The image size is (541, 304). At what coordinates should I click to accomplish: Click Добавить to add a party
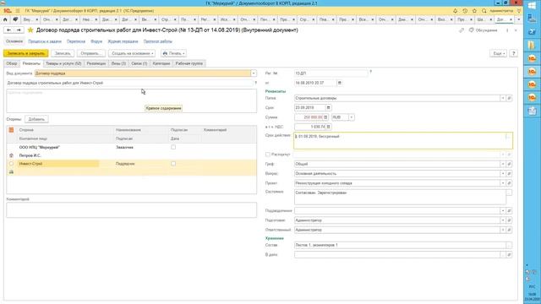pos(36,119)
